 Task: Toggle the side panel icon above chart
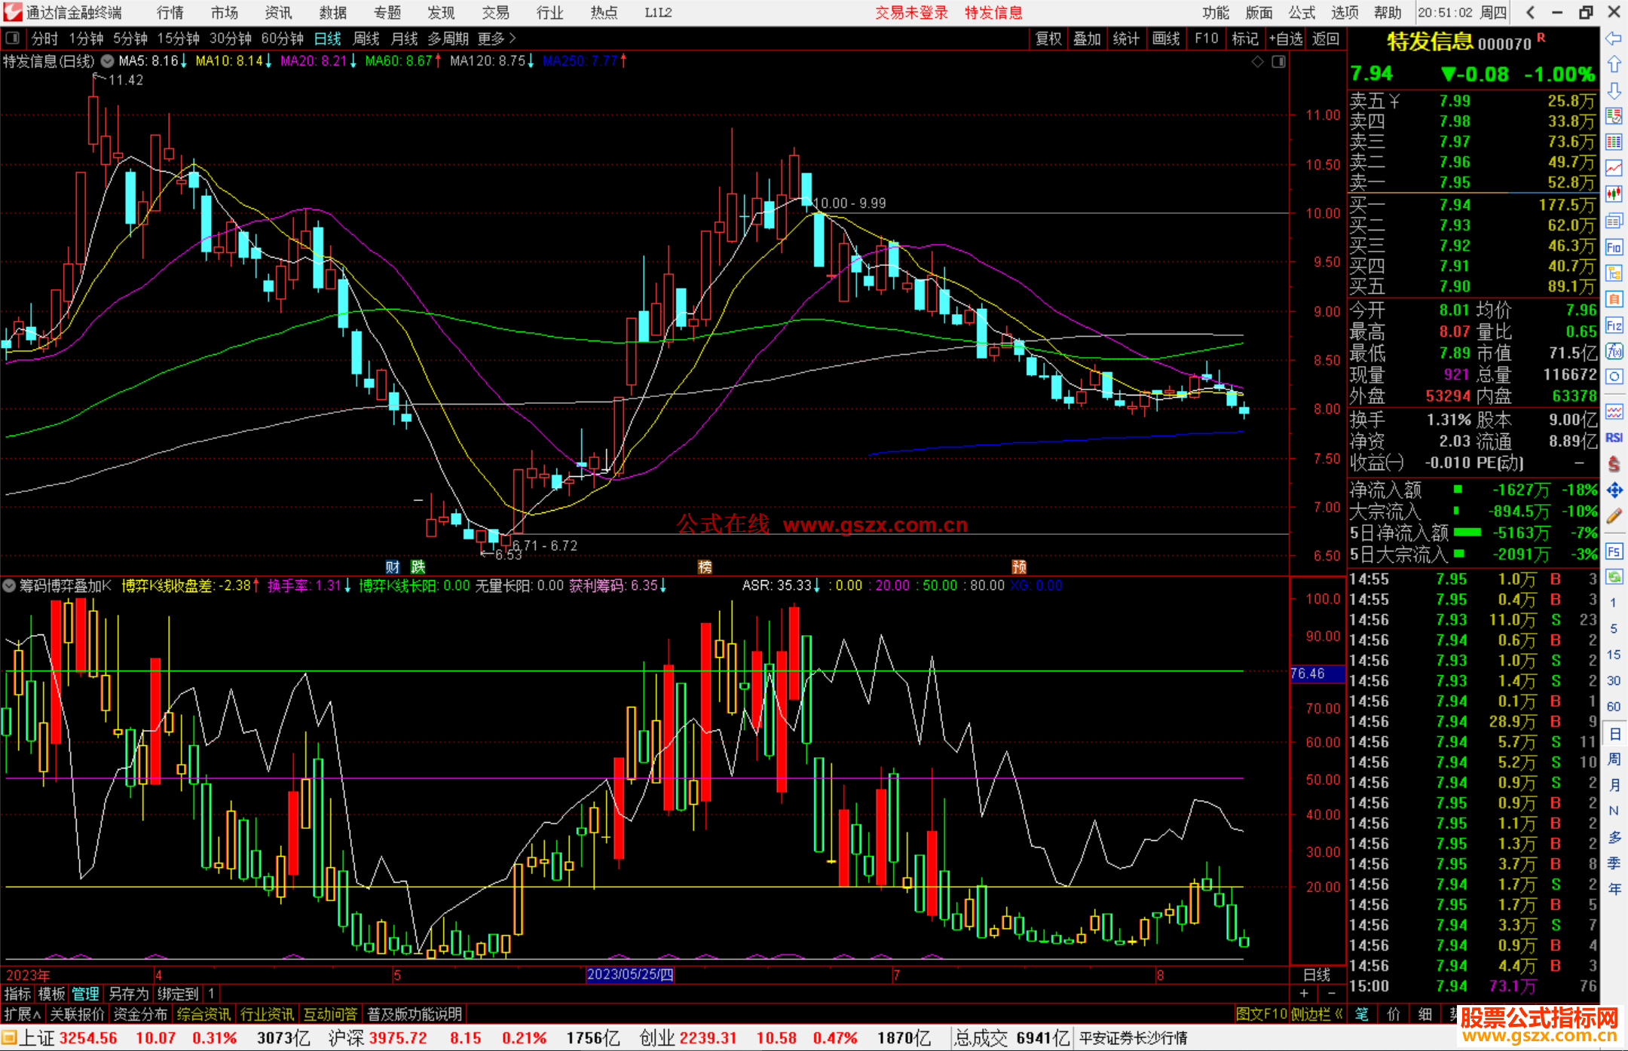click(x=1278, y=62)
